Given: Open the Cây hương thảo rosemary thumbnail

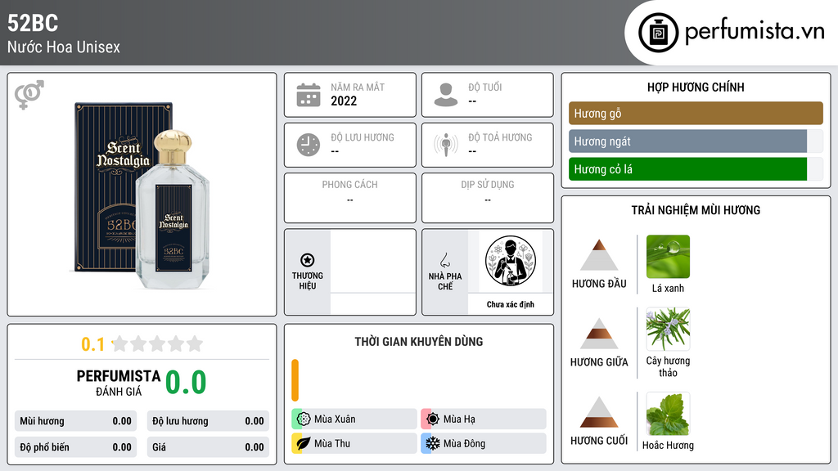Looking at the screenshot, I should coord(668,329).
